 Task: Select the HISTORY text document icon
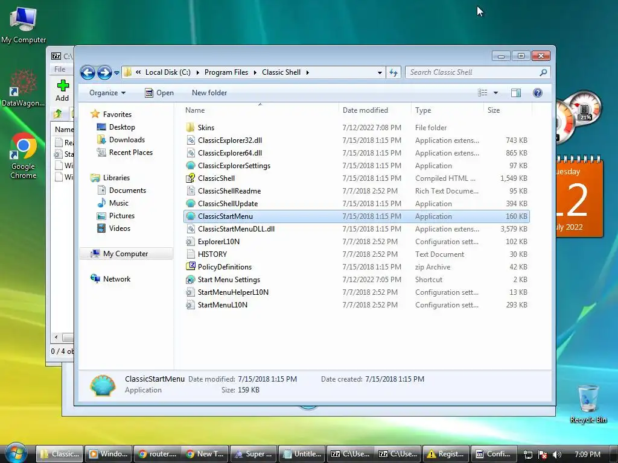(190, 254)
